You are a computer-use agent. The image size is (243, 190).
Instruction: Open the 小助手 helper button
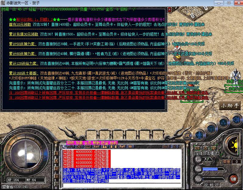point(230,106)
